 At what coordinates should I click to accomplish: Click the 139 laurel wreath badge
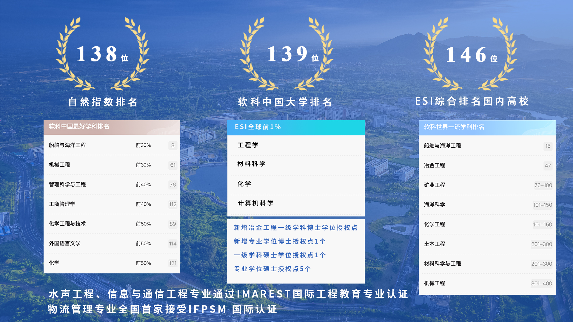(286, 54)
